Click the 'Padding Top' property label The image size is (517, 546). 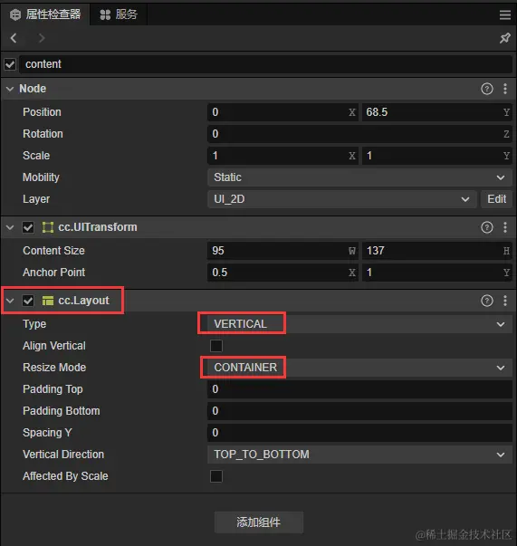pyautogui.click(x=53, y=389)
